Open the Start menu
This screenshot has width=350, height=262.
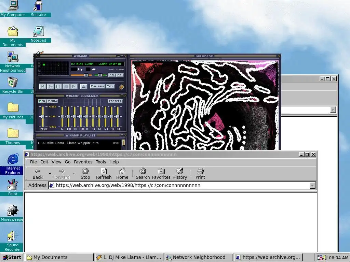coord(12,257)
